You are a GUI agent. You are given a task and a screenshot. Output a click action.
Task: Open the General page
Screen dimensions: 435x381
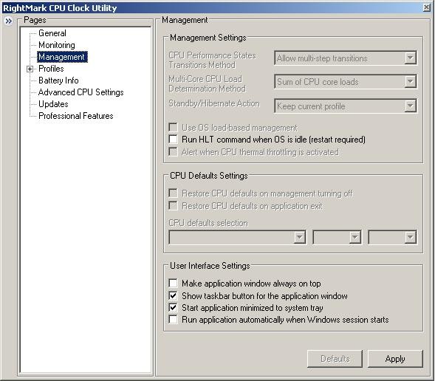click(x=52, y=33)
